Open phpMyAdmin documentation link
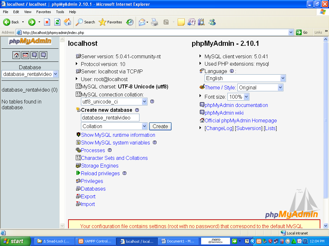Image resolution: width=329 pixels, height=246 pixels. coord(236,105)
